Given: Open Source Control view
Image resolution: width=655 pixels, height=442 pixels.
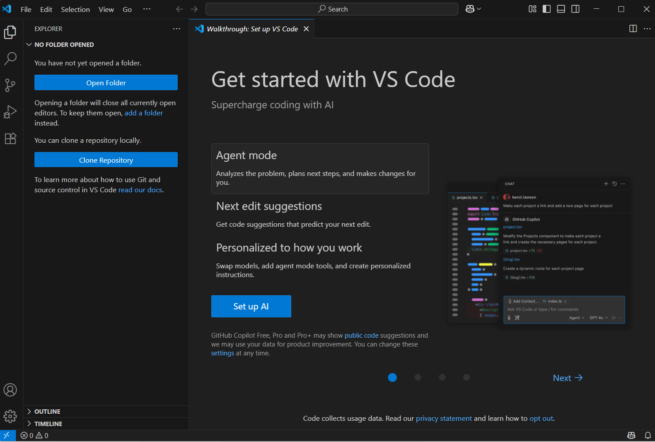Looking at the screenshot, I should click(x=10, y=85).
